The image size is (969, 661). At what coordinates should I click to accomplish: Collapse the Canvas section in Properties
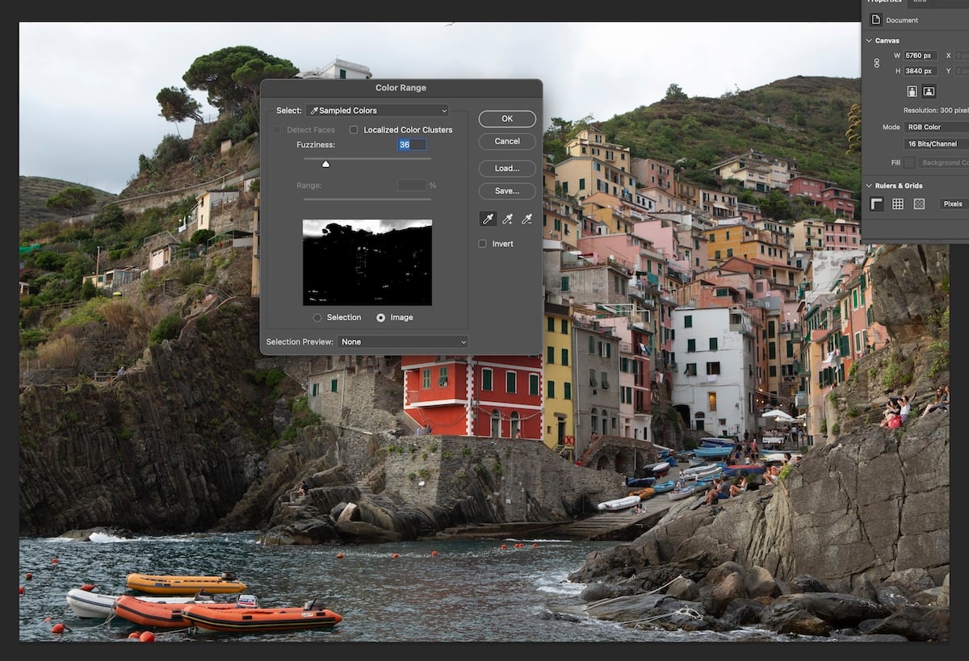point(869,40)
